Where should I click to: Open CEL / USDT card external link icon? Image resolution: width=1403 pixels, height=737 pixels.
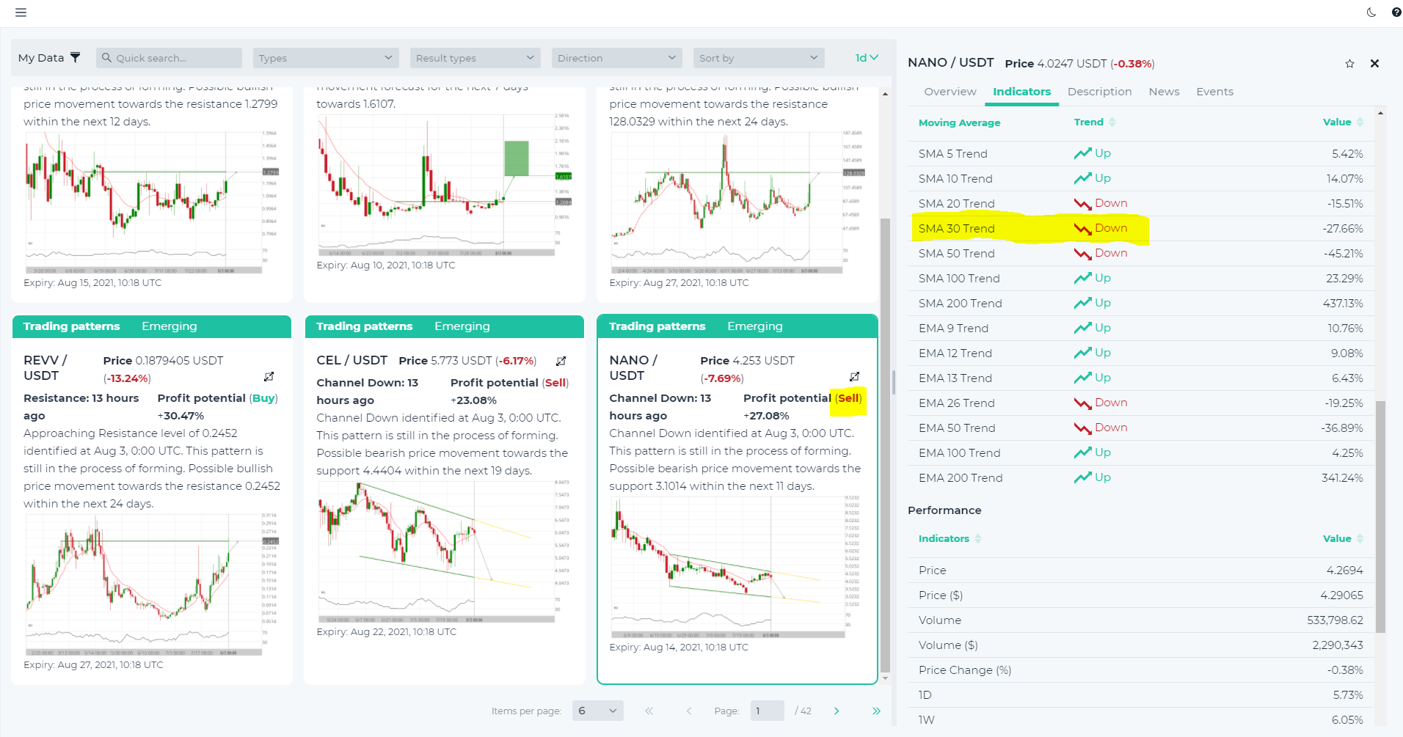[x=561, y=361]
